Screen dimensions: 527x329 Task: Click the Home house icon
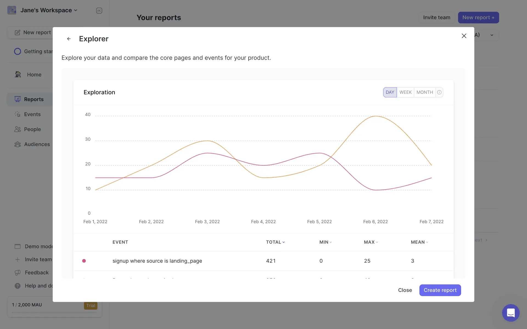pos(18,74)
